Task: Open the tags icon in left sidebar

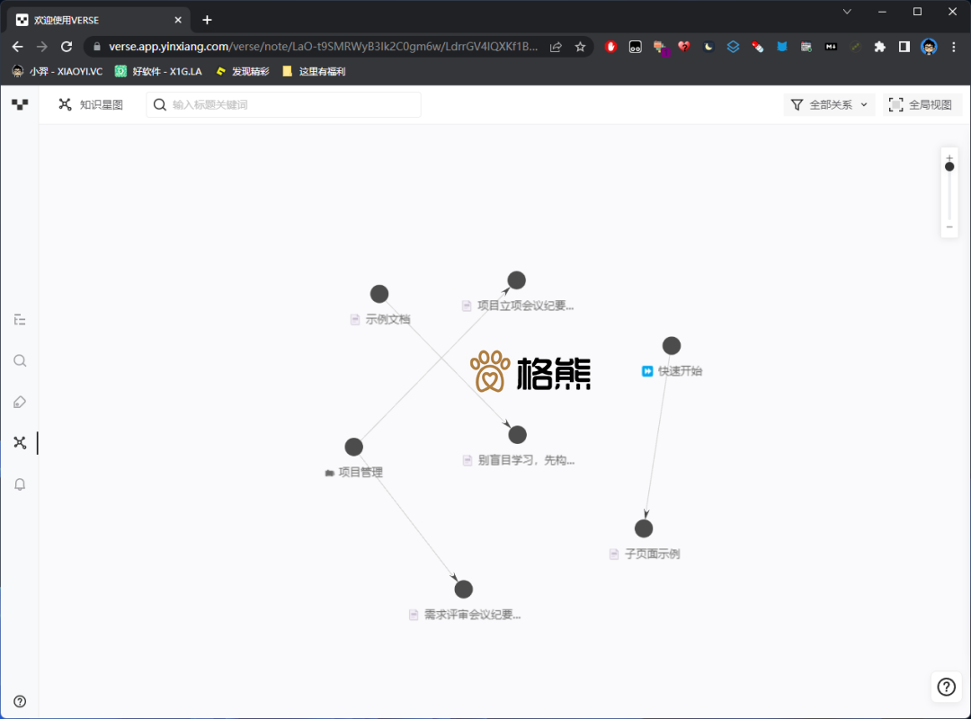Action: [20, 402]
